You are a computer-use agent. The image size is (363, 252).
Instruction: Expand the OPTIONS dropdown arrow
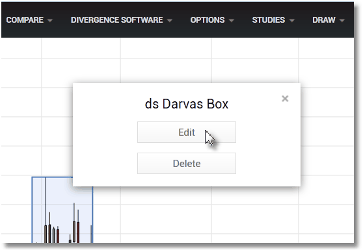click(x=232, y=21)
